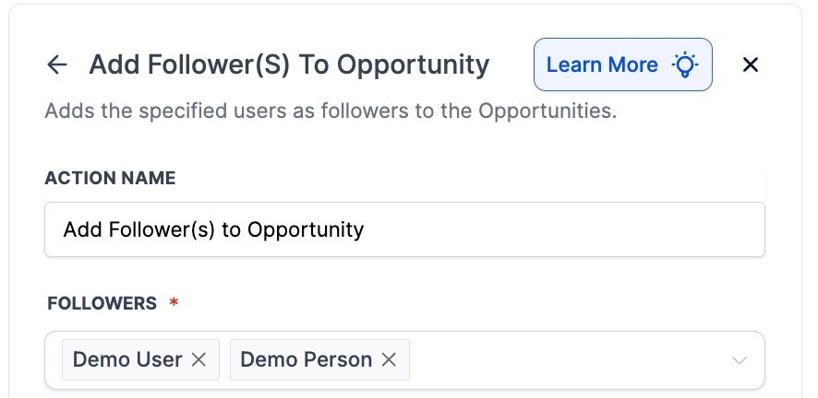Expand the Followers dropdown chevron
The width and height of the screenshot is (818, 398).
(740, 360)
